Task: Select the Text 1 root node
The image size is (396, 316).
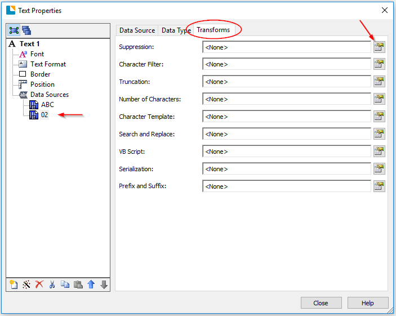Action: click(29, 44)
